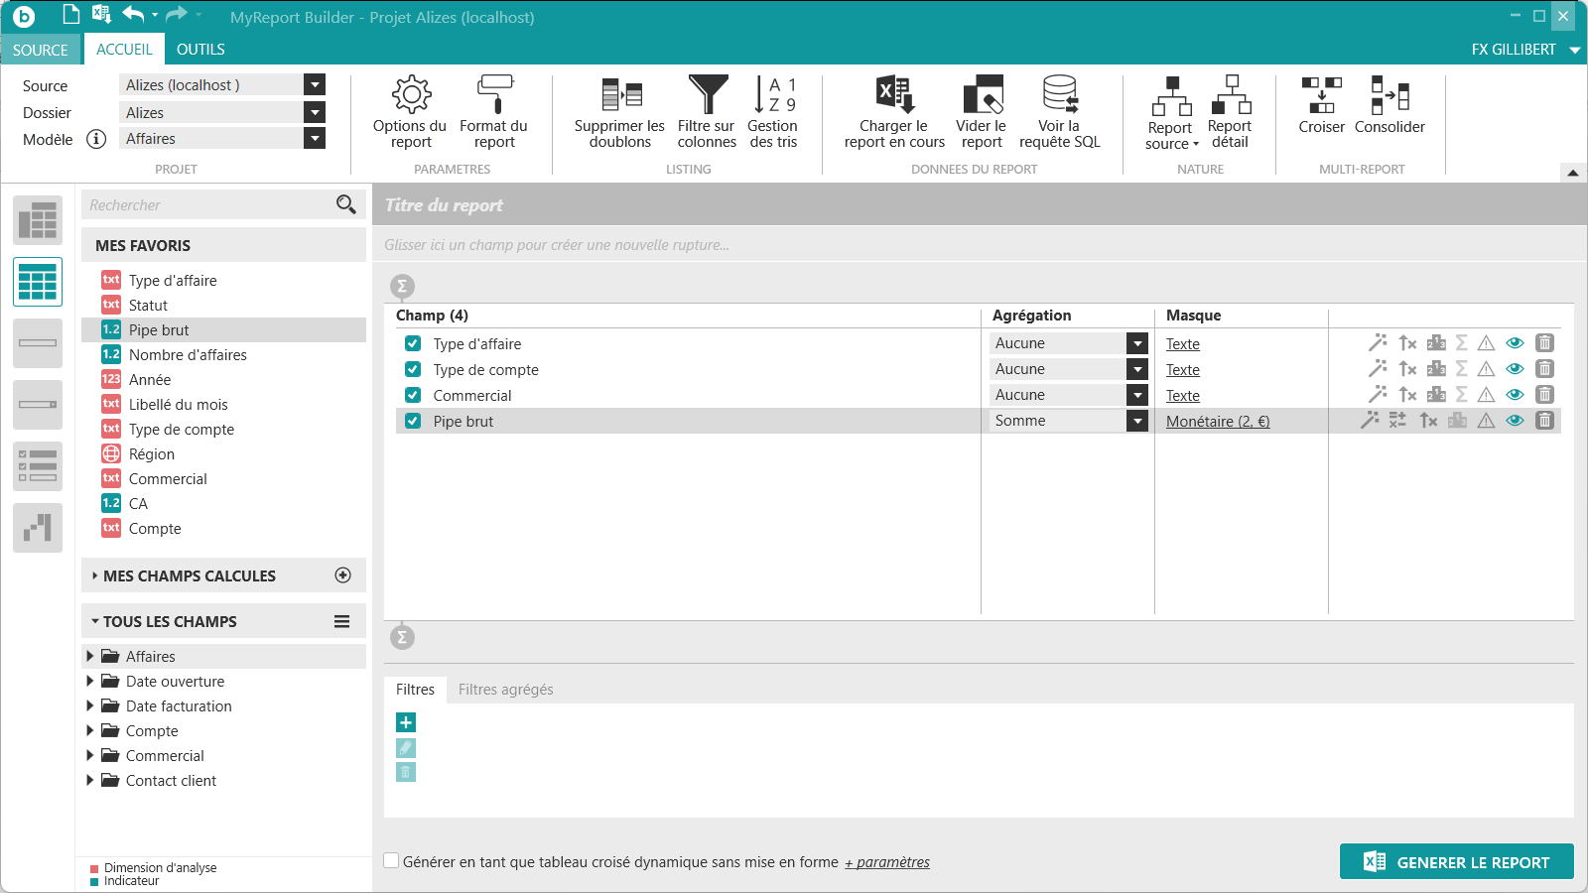1588x893 pixels.
Task: Open the Modèle Affaires dropdown
Action: [x=315, y=139]
